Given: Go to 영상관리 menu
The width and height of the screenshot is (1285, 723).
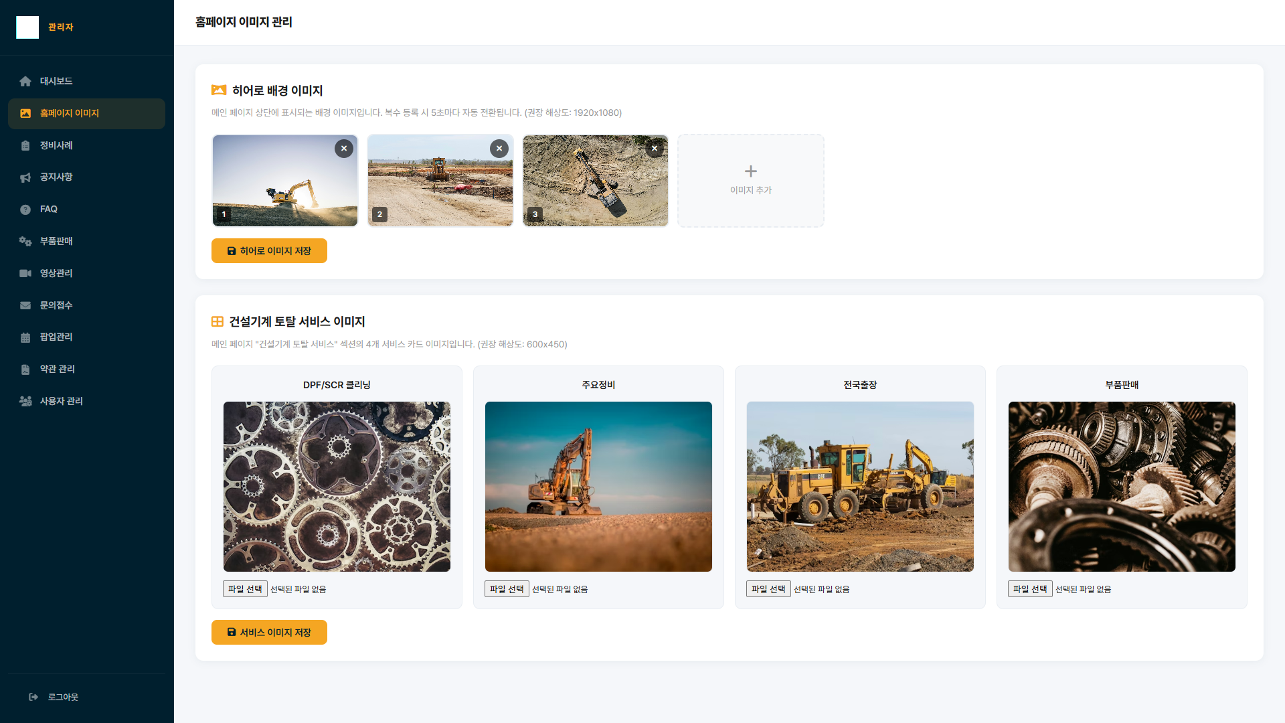Looking at the screenshot, I should click(x=87, y=273).
